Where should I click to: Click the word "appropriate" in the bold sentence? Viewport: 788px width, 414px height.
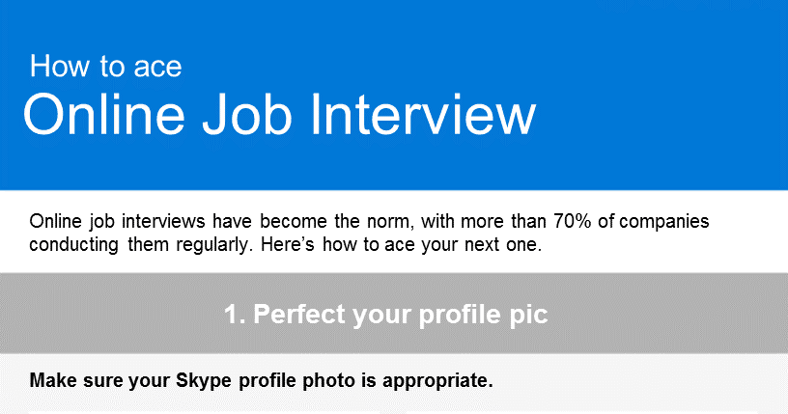(436, 382)
